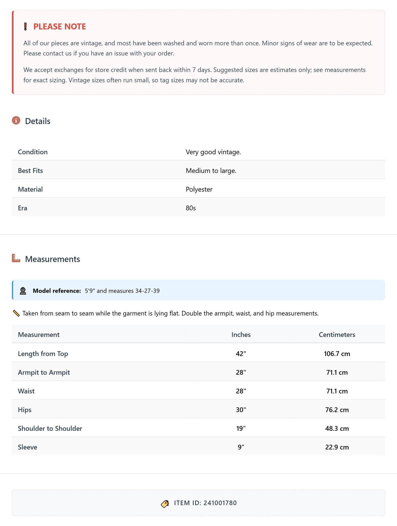Viewport: 397px width, 526px height.
Task: Click the Measurements ruler icon
Action: tap(16, 258)
